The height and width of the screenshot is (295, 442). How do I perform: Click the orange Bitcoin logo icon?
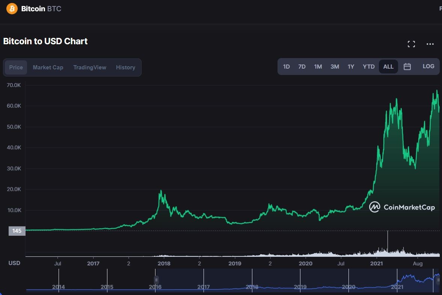pyautogui.click(x=12, y=9)
